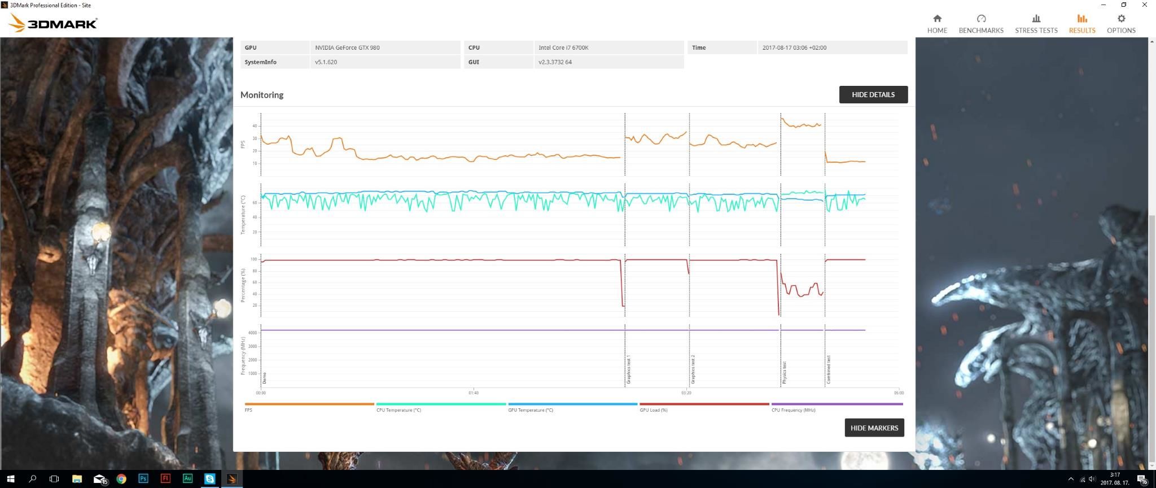The image size is (1156, 488).
Task: Toggle the CPU Temperature teal legend bar
Action: tap(441, 404)
